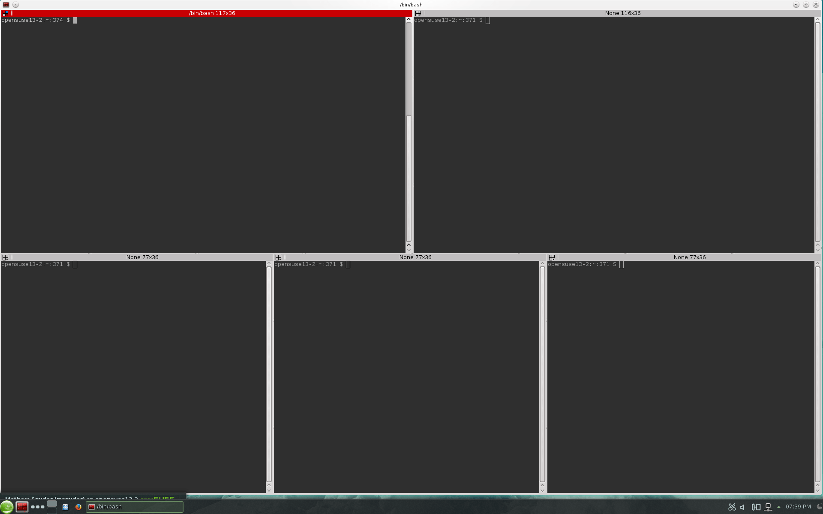Viewport: 823px width, 514px height.
Task: Click scroll-up arrow of bottom-middle pane scrollbar
Action: click(x=542, y=263)
